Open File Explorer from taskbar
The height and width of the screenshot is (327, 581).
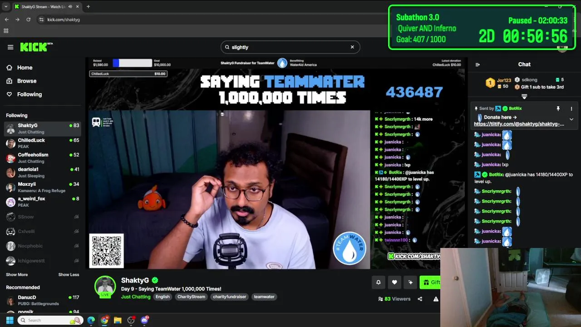pos(118,320)
